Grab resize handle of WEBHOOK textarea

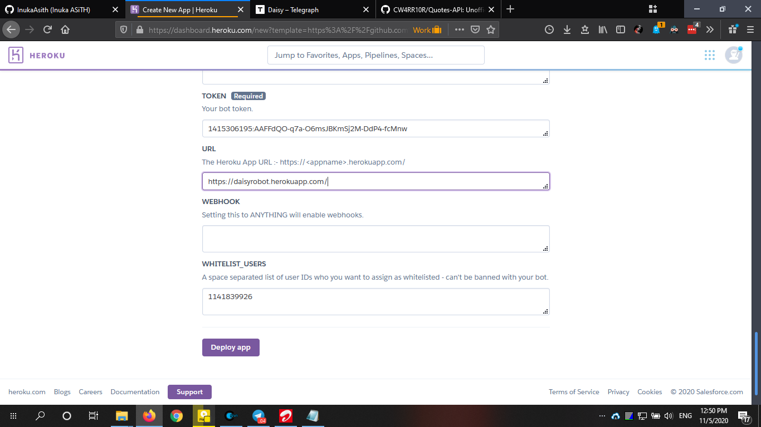coord(545,249)
